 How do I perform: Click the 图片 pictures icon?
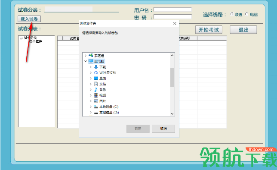coord(96,101)
